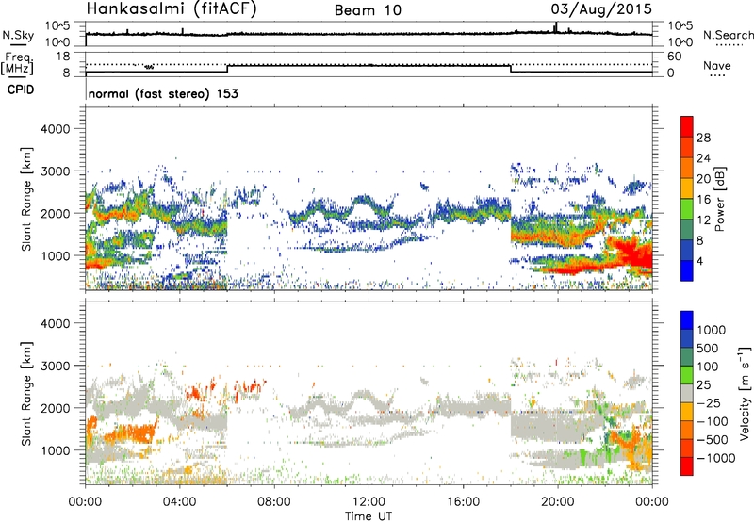Click the 'Beam 10' label
Viewport: 754px width, 522px height.
[x=368, y=10]
